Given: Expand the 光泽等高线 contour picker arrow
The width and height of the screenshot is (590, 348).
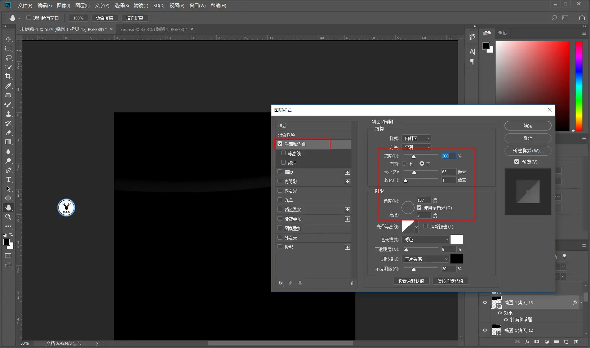Looking at the screenshot, I should pos(416,227).
